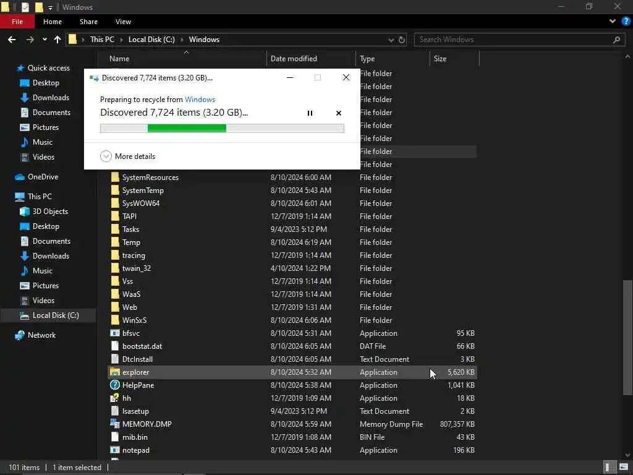The height and width of the screenshot is (475, 633).
Task: Go forward with the forward arrow
Action: coord(30,40)
